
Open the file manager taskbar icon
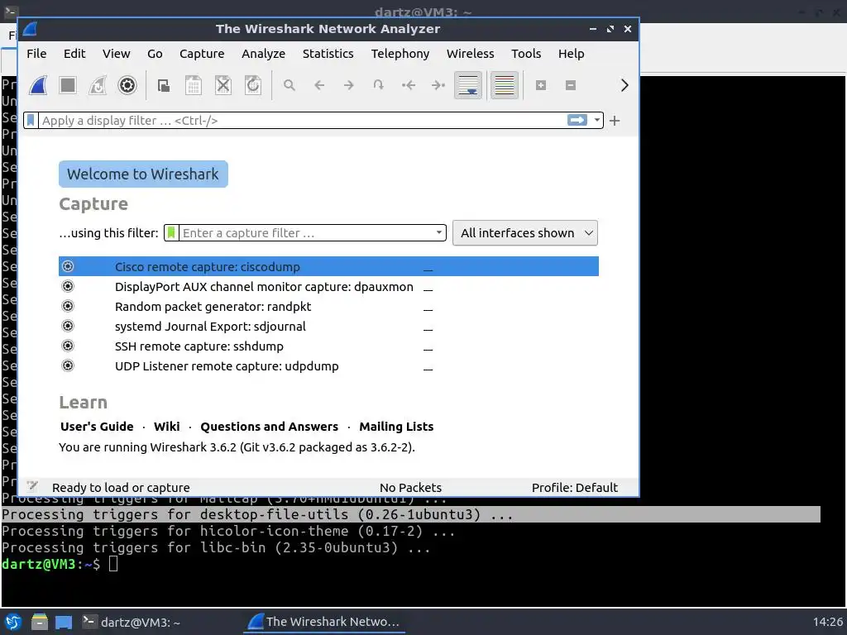click(x=39, y=622)
